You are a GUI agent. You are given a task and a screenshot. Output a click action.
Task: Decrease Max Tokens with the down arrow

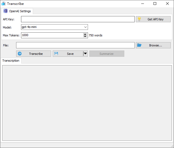[85, 36]
